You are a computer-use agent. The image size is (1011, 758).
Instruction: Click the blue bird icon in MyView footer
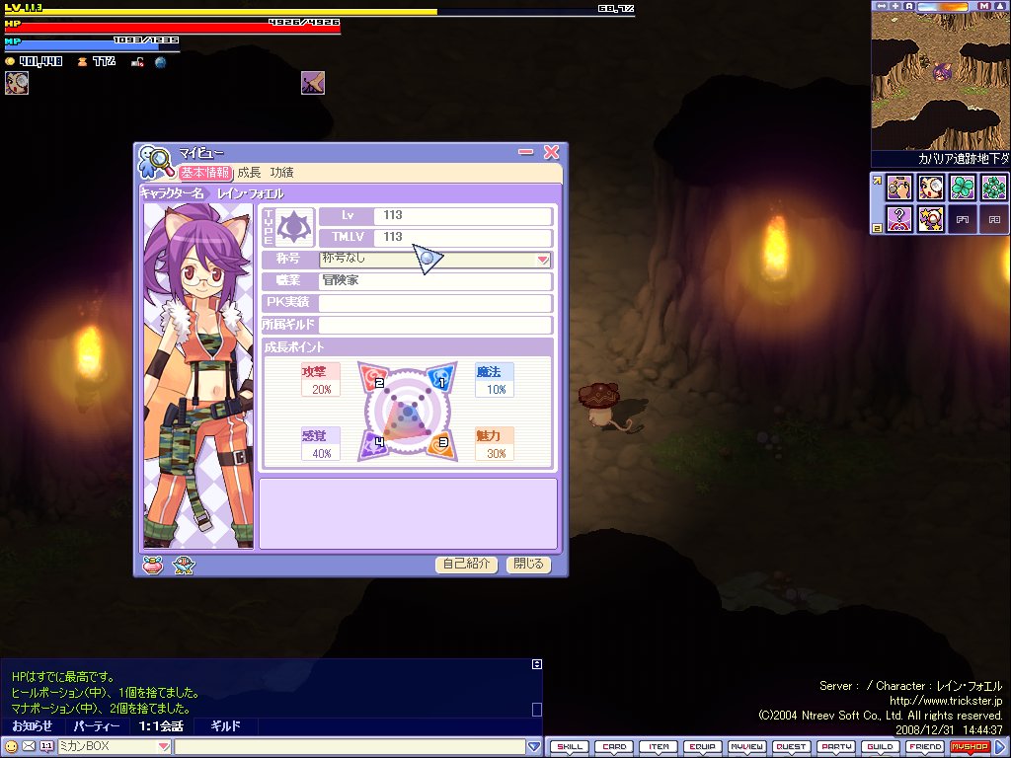click(x=184, y=566)
